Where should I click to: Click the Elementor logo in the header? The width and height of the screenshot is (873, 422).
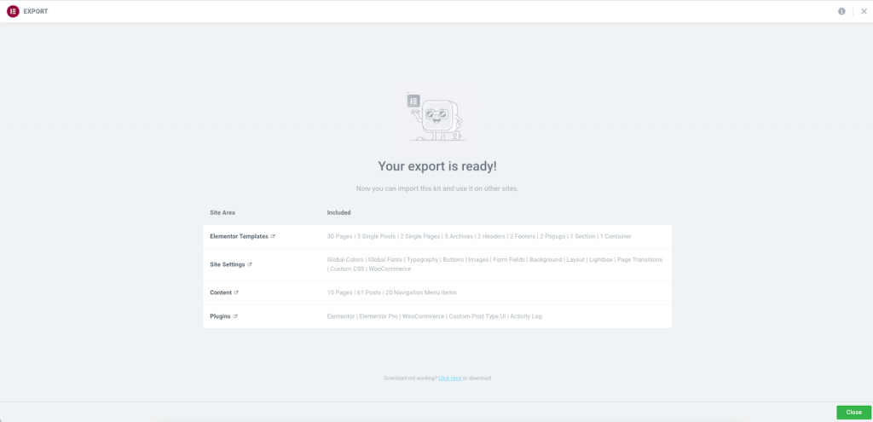(13, 11)
